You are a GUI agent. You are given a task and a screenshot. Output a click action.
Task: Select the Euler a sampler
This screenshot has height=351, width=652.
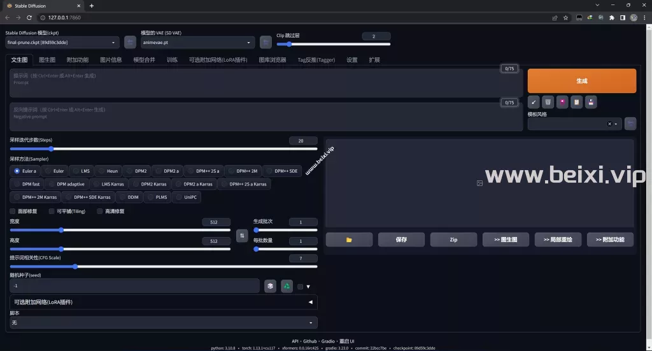point(25,171)
